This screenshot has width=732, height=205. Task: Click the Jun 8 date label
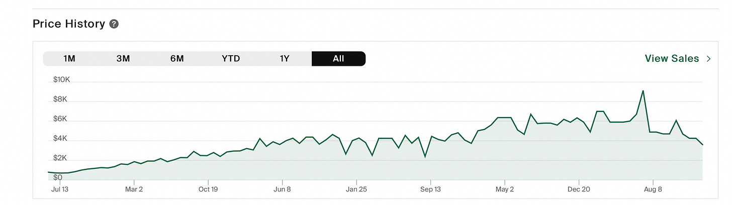pyautogui.click(x=282, y=189)
